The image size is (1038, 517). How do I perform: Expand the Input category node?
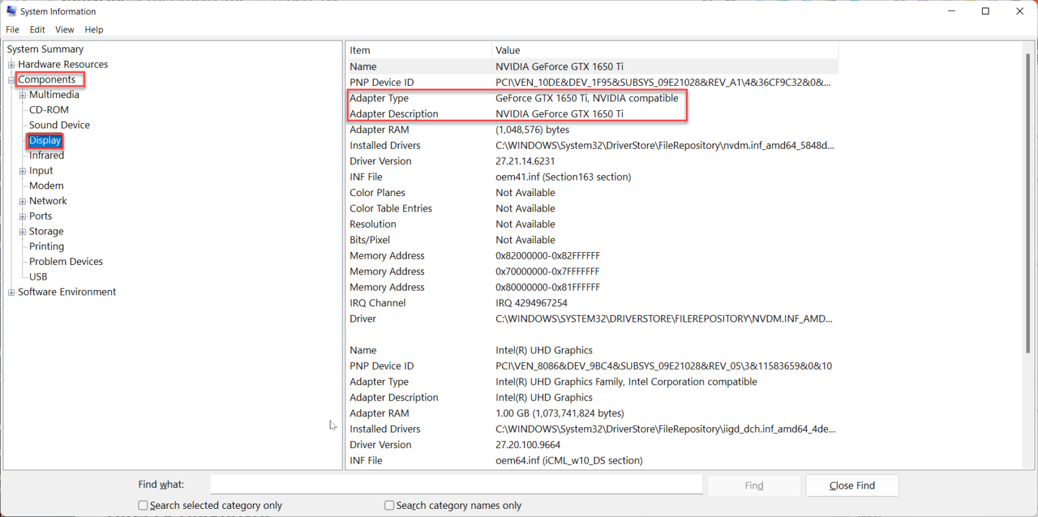tap(22, 171)
